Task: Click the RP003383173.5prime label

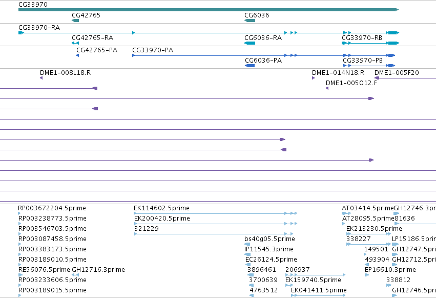Action: point(52,250)
